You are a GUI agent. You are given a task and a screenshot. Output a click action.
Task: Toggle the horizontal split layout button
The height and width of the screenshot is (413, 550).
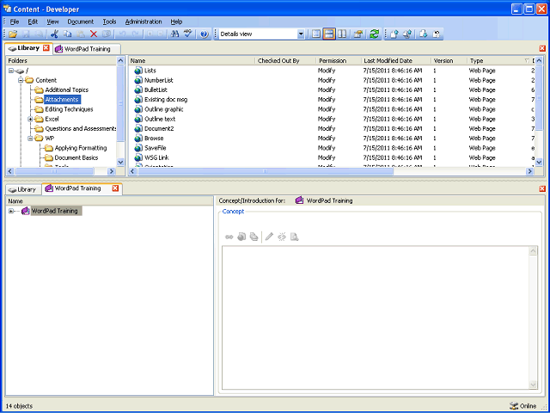[x=328, y=34]
